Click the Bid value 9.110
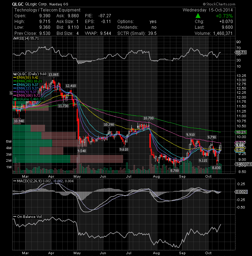This screenshot has width=252, height=256. coord(73,27)
